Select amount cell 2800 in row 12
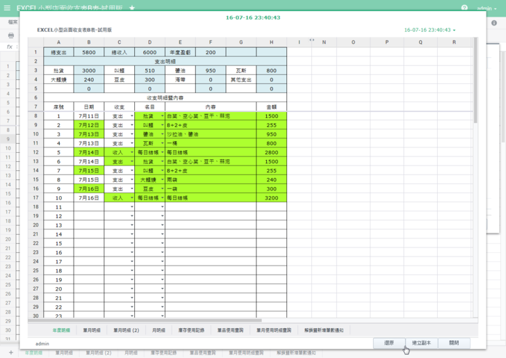 point(271,152)
